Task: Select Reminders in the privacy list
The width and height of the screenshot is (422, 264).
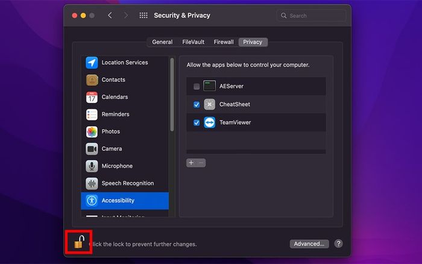Action: point(125,114)
